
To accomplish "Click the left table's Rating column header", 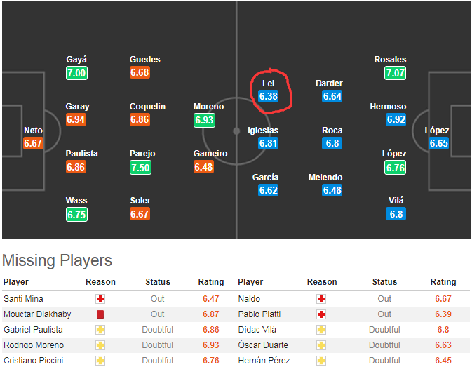I will pos(210,282).
